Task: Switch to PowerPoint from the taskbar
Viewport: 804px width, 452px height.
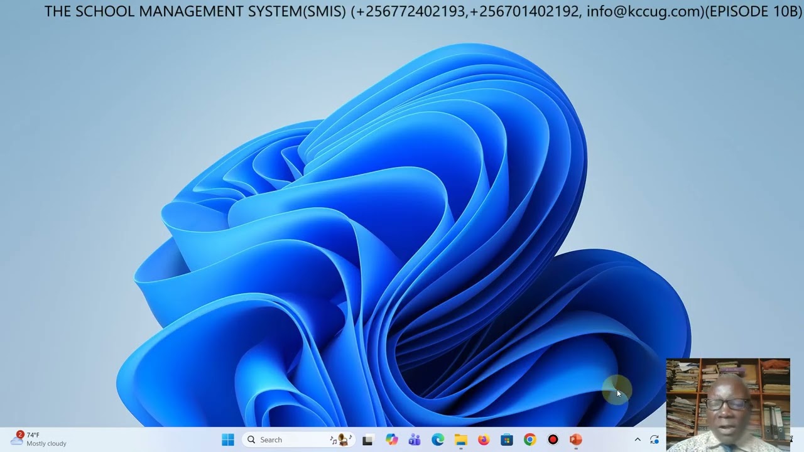Action: pos(576,440)
